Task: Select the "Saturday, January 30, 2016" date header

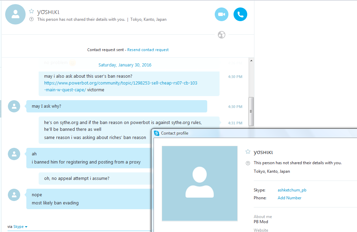Action: pyautogui.click(x=125, y=65)
